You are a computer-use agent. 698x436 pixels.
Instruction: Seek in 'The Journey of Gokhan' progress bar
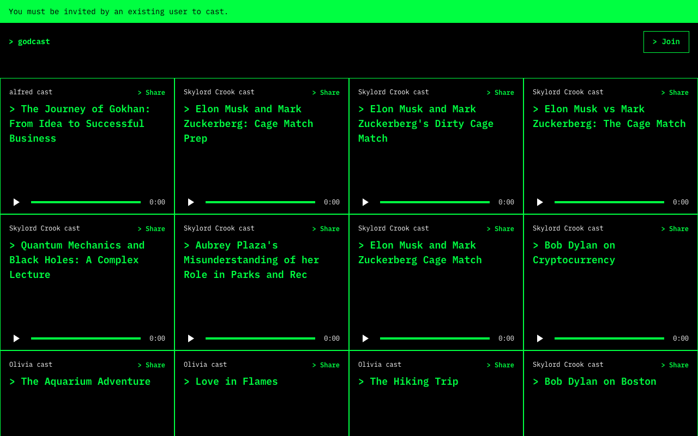(x=86, y=202)
